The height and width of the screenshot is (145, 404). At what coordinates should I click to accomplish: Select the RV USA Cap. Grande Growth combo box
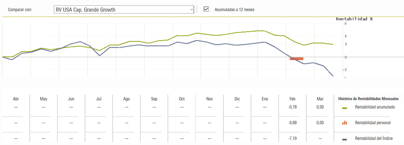[x=124, y=10]
